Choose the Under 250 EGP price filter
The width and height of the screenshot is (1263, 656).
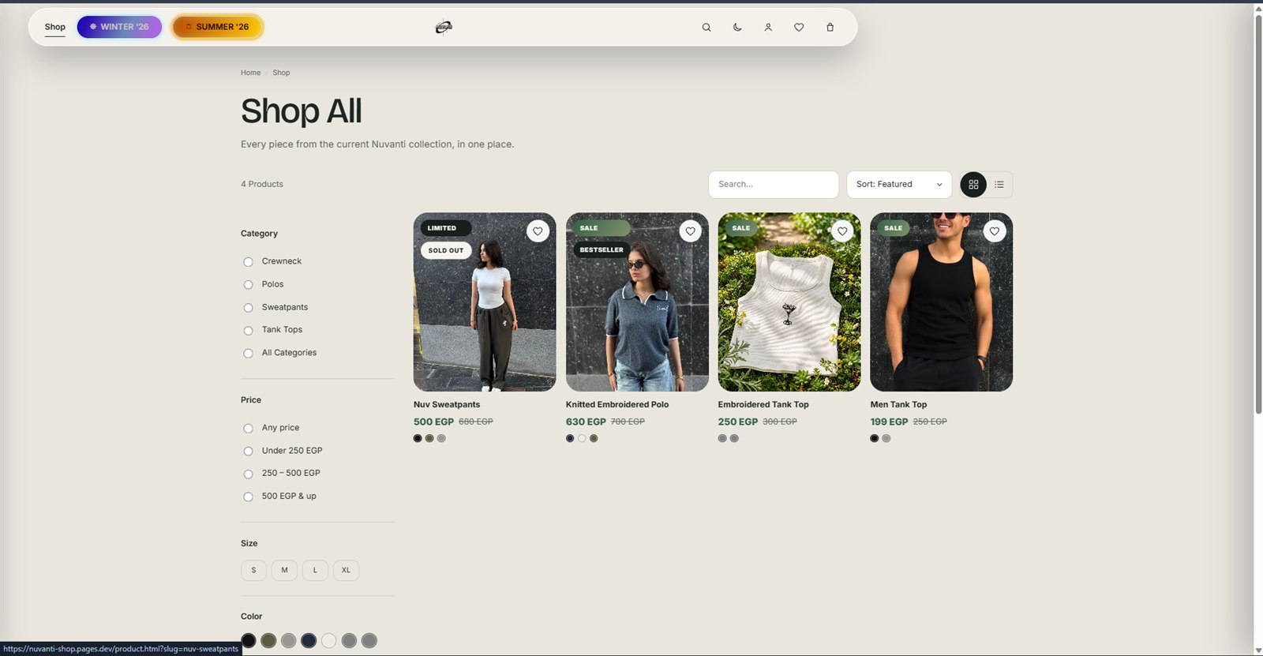[248, 451]
